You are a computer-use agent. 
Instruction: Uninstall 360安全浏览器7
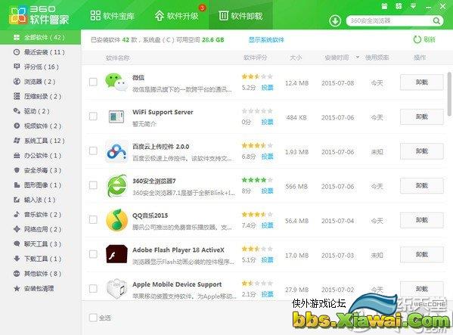[421, 185]
